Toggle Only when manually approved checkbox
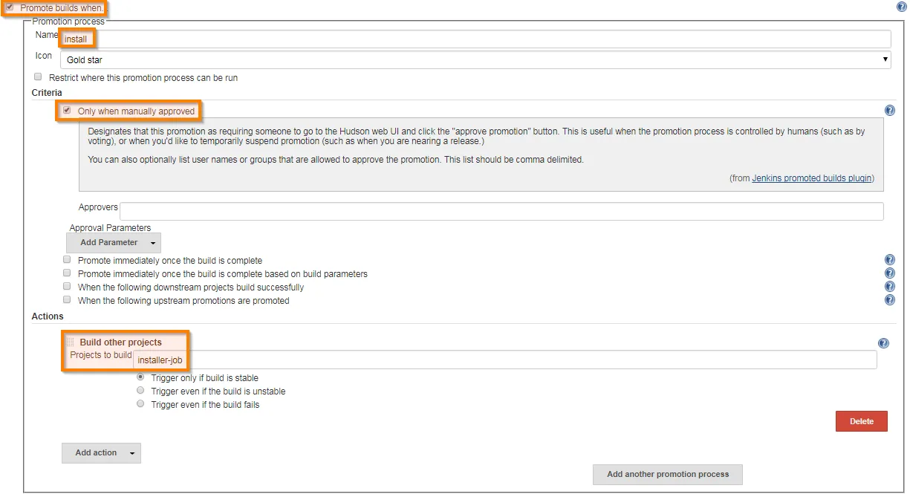910x497 pixels. click(x=67, y=111)
